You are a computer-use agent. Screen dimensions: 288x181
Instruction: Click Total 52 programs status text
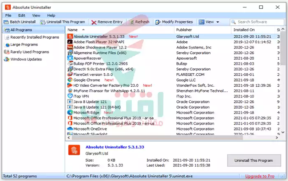point(20,176)
